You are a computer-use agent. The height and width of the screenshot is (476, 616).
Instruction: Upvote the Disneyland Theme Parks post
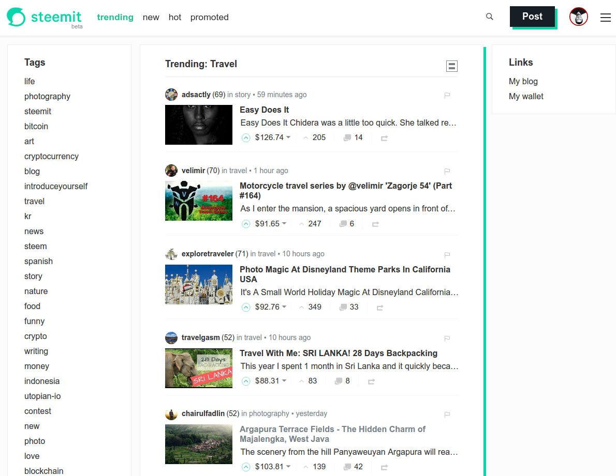pos(246,307)
